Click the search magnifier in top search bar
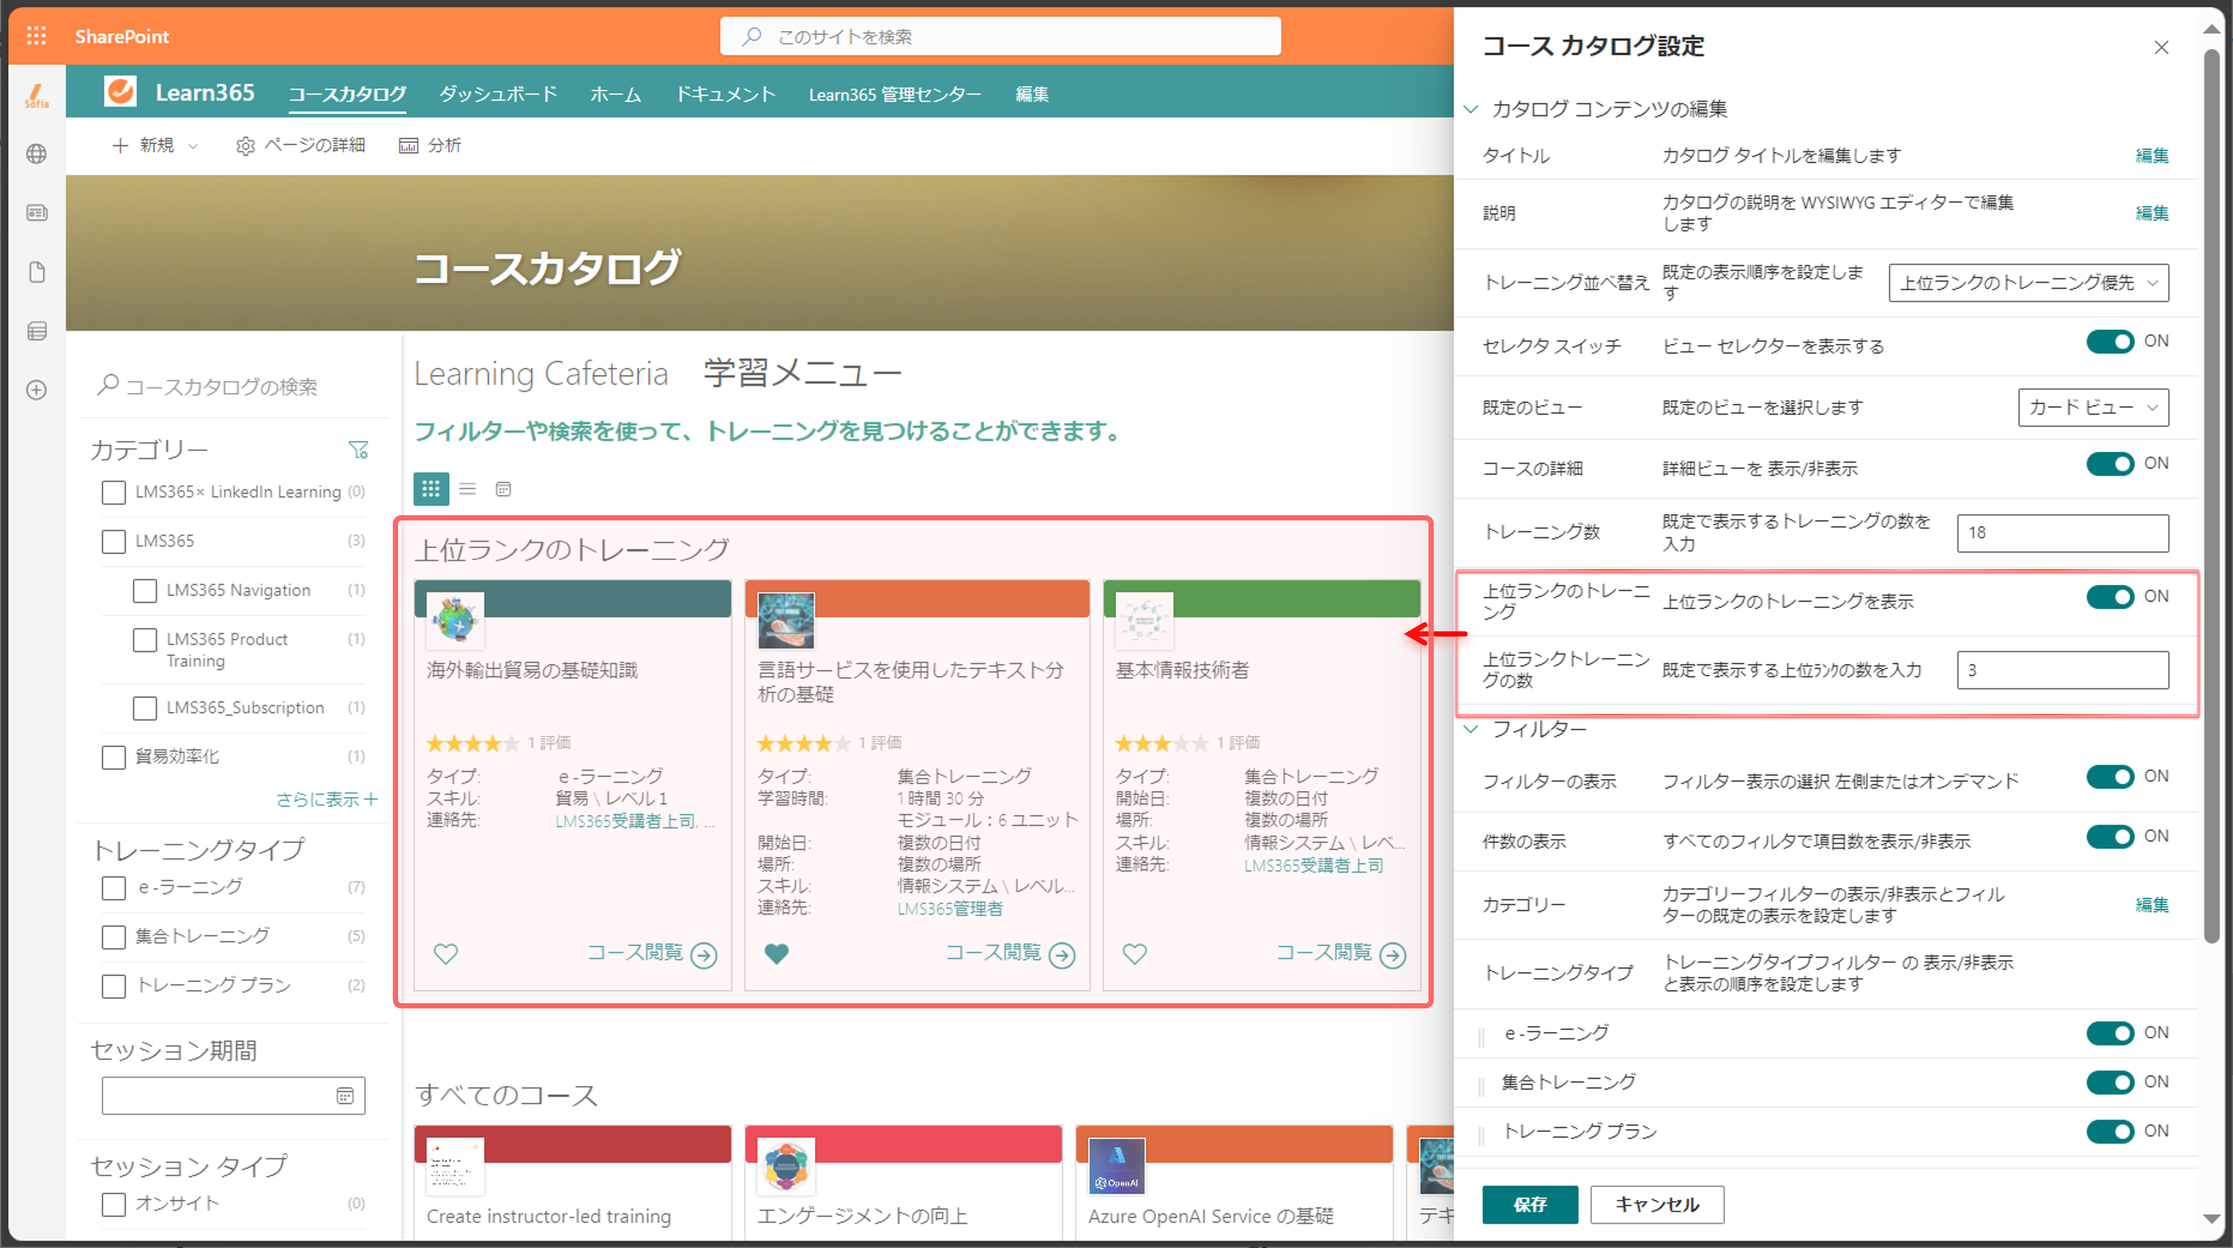2233x1248 pixels. tap(752, 37)
